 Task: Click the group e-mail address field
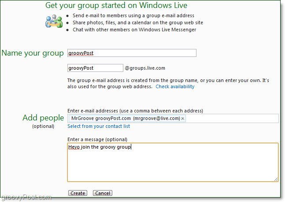click(95, 68)
